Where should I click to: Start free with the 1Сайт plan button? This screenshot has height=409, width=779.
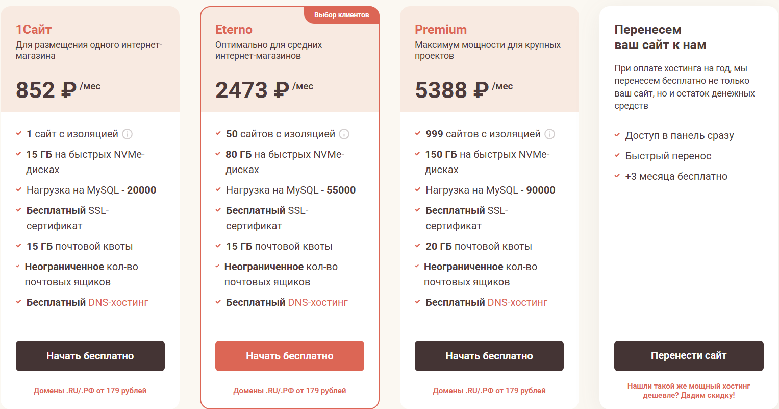click(x=90, y=356)
